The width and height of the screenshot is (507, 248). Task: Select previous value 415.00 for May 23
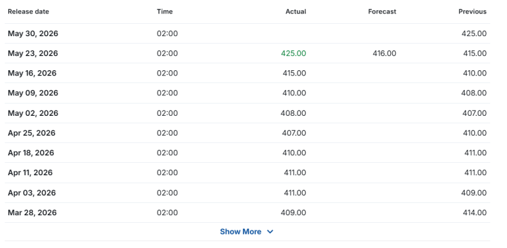click(x=475, y=53)
